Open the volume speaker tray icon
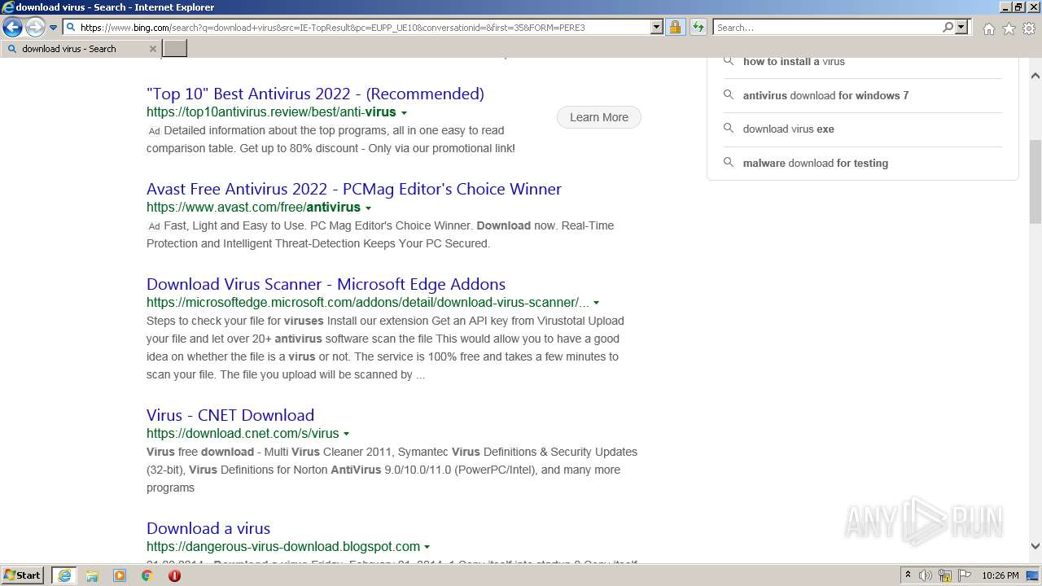Image resolution: width=1042 pixels, height=586 pixels. [x=926, y=575]
